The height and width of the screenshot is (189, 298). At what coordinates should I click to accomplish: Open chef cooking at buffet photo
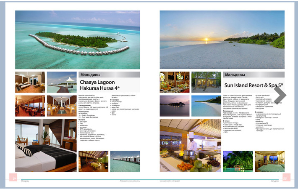[x=190, y=145]
